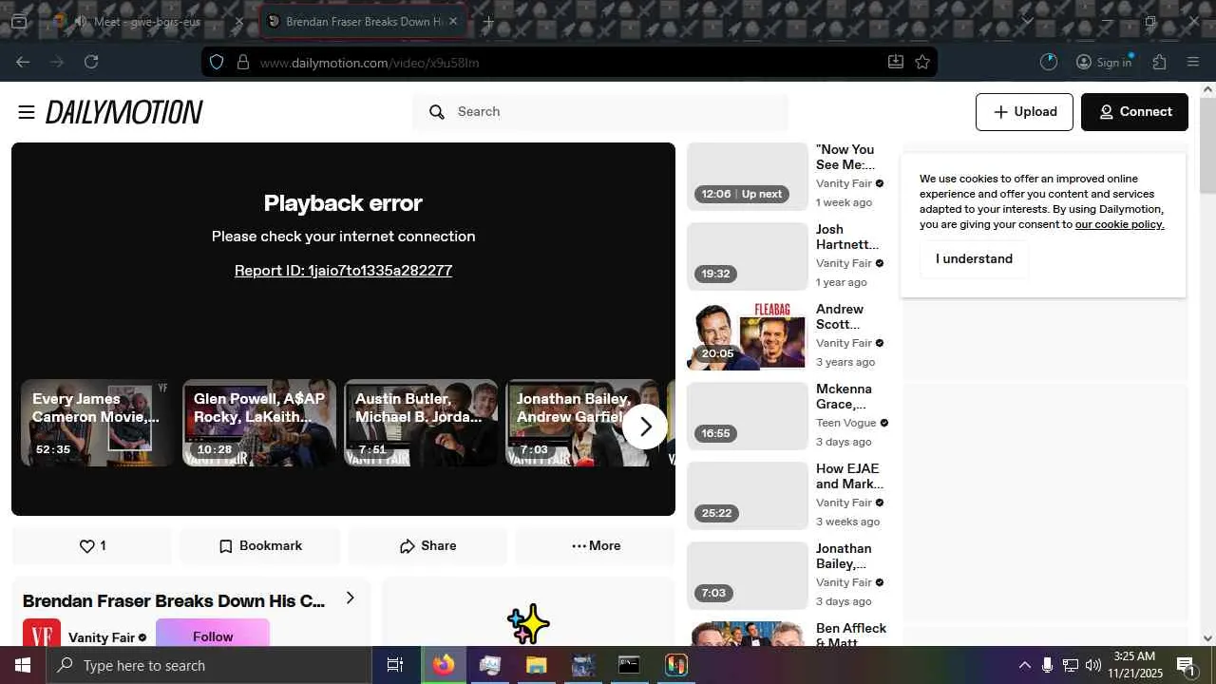The width and height of the screenshot is (1216, 684).
Task: Expand the video title details chevron
Action: [x=350, y=598]
